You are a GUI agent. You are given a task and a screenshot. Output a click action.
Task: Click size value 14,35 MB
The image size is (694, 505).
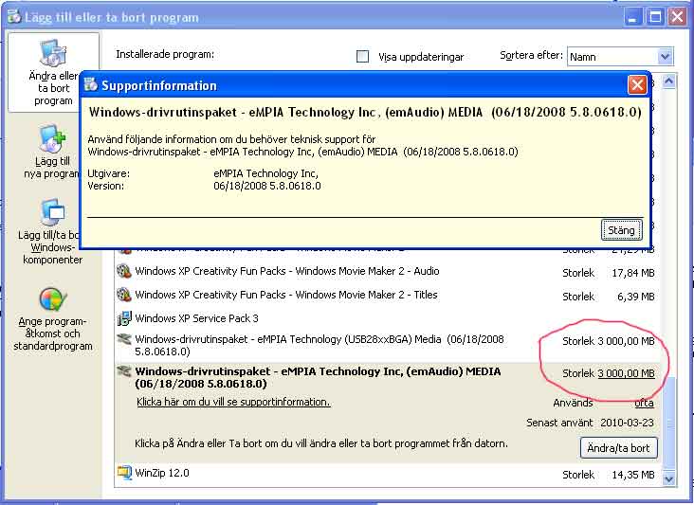point(633,475)
